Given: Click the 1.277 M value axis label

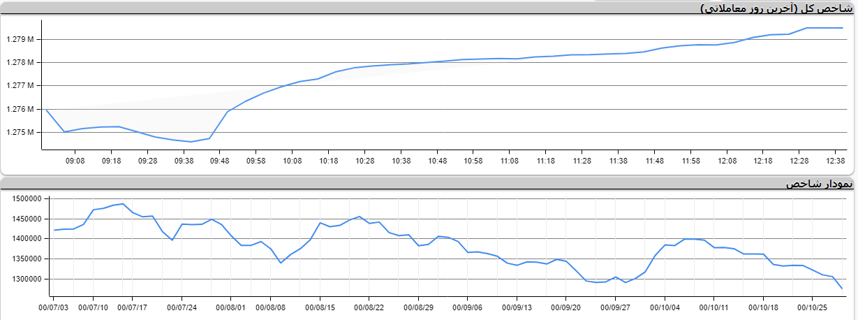Looking at the screenshot, I should 20,86.
